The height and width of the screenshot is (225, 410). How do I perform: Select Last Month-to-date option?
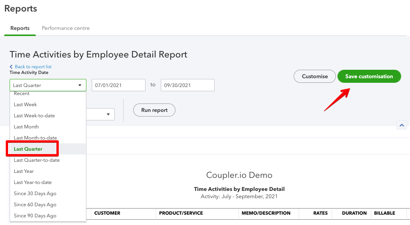[x=35, y=138]
